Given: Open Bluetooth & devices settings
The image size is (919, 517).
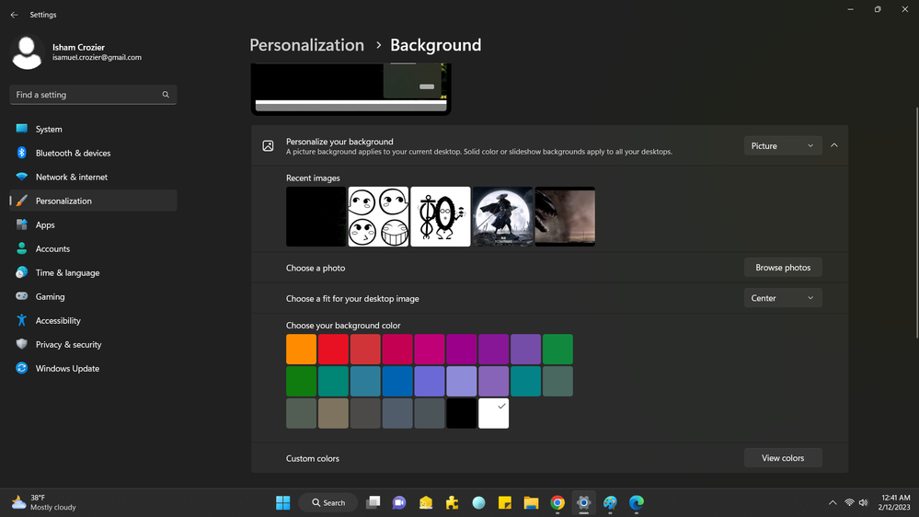Looking at the screenshot, I should tap(73, 154).
